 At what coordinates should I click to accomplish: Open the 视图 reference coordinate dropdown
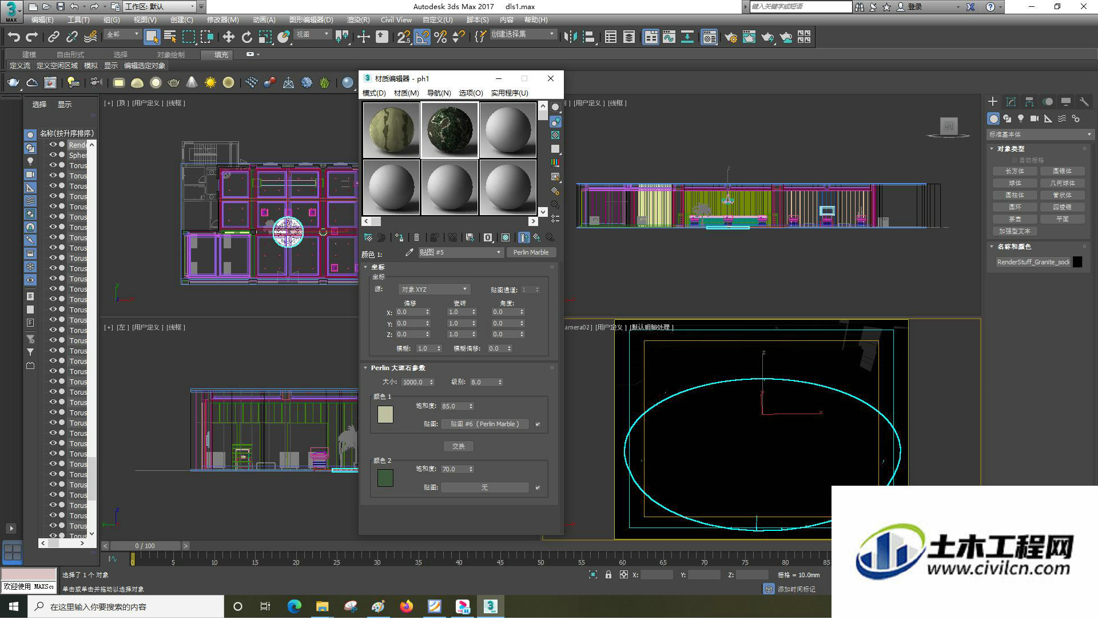[312, 35]
